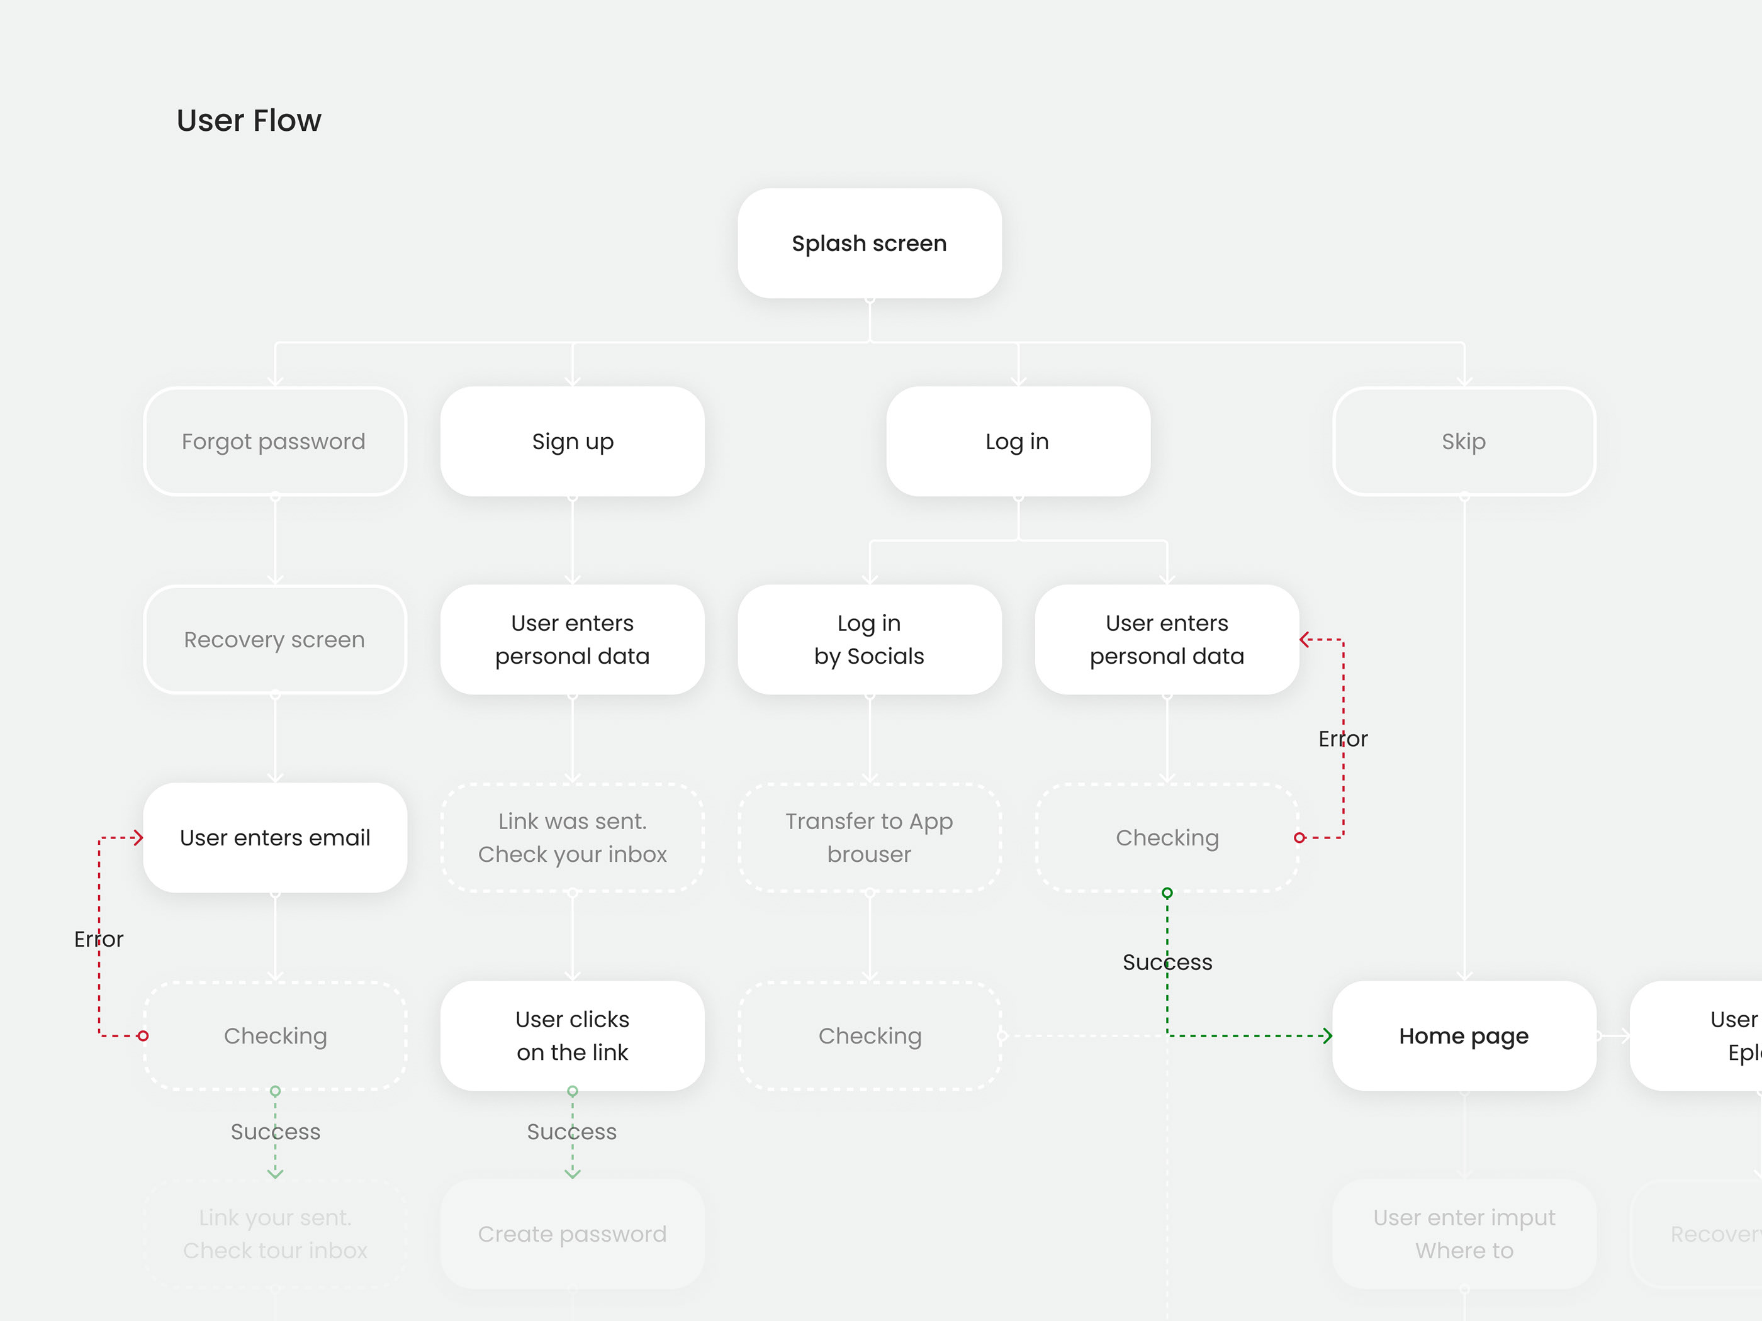Image resolution: width=1762 pixels, height=1321 pixels.
Task: Click the Create password box
Action: [572, 1234]
